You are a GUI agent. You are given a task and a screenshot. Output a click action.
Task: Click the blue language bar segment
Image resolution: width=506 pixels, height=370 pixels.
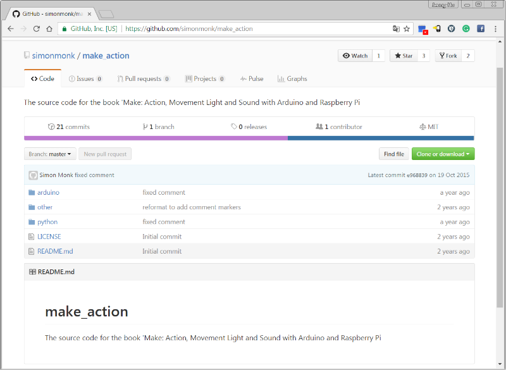click(x=381, y=138)
